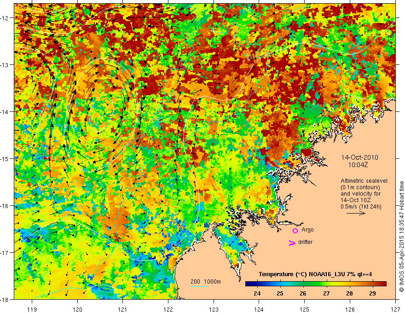Image resolution: width=405 pixels, height=313 pixels.
Task: Click the IMOS copyright timestamp text
Action: click(401, 236)
